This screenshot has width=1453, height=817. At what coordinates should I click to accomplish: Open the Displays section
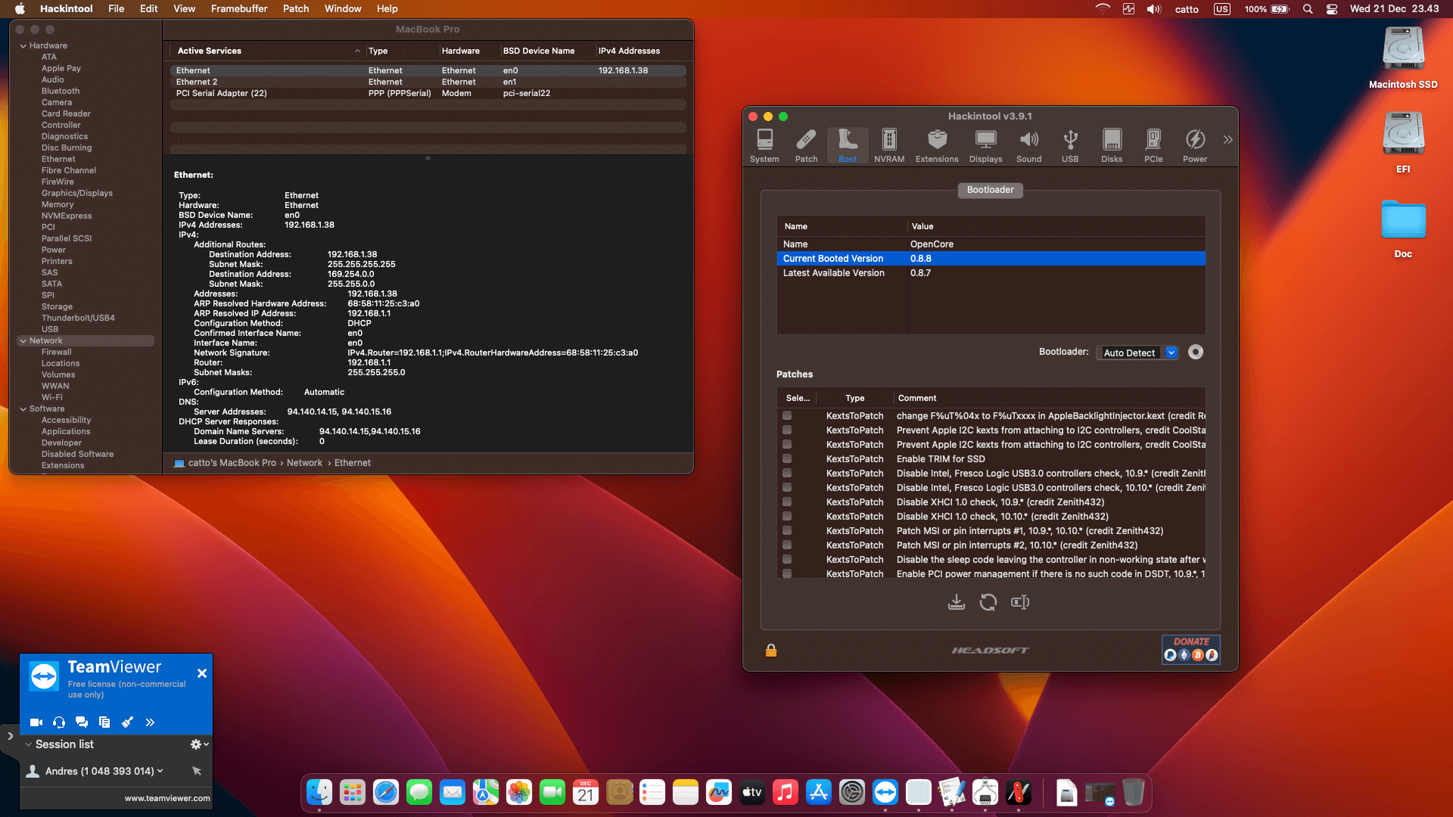(985, 145)
